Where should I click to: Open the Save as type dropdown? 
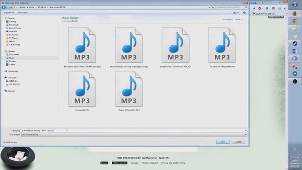134,135
